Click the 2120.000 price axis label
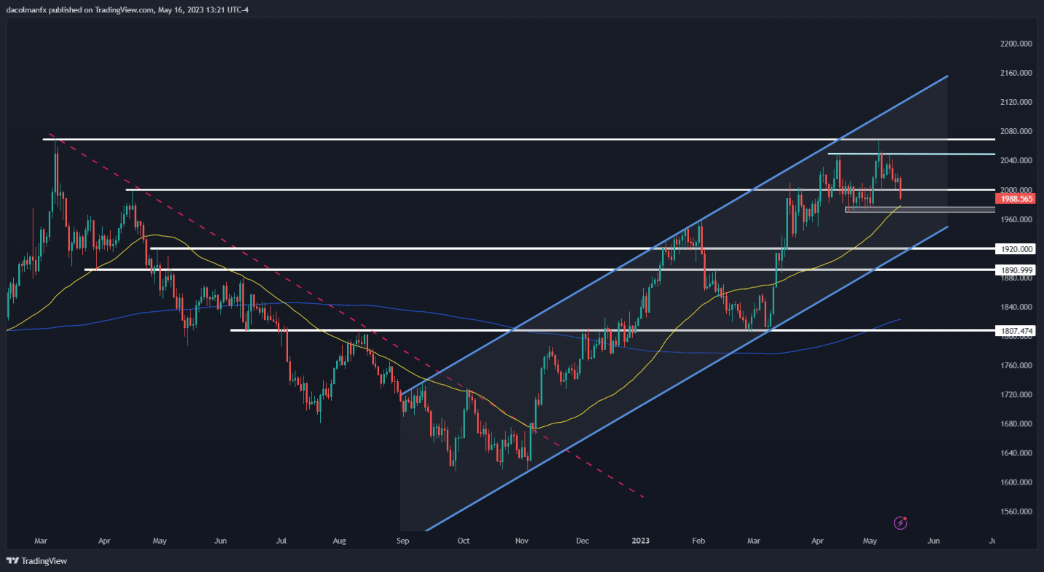1044x572 pixels. click(1017, 102)
